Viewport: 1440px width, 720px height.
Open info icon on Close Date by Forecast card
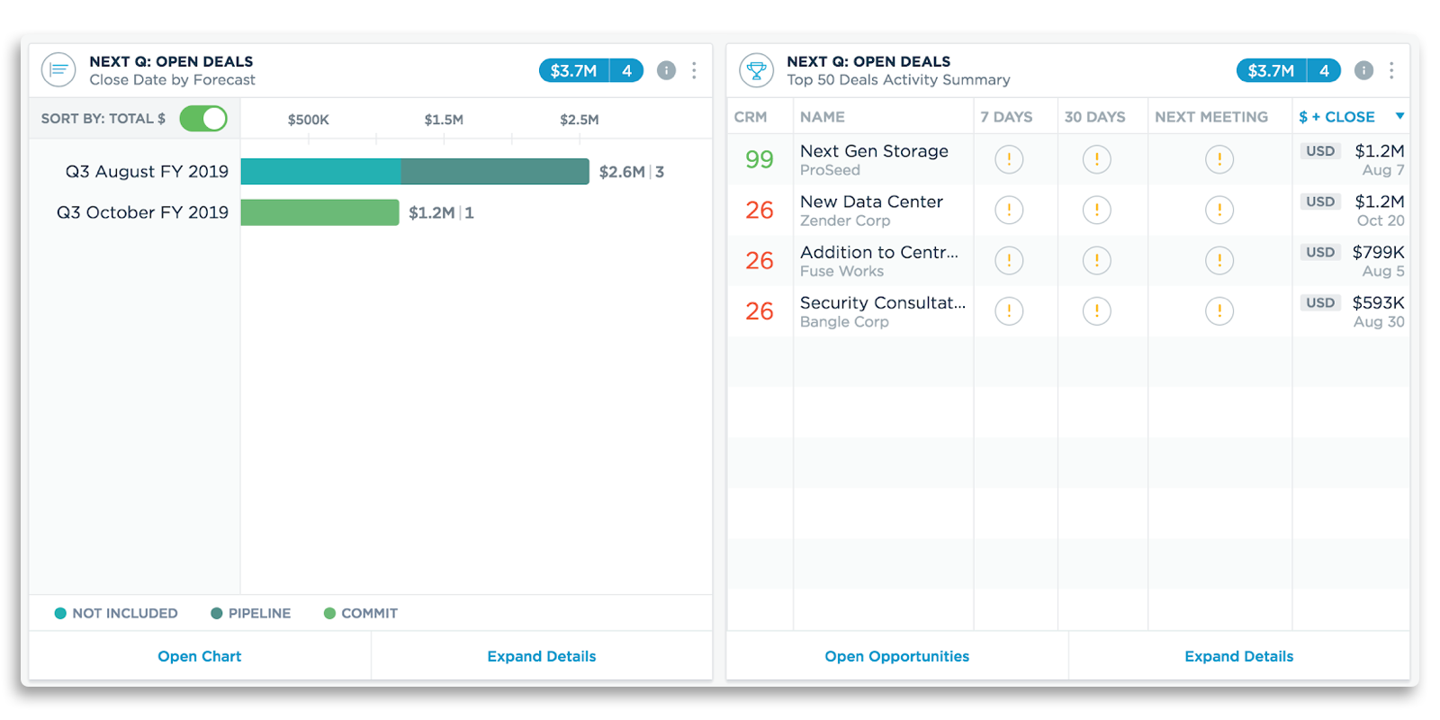tap(666, 70)
